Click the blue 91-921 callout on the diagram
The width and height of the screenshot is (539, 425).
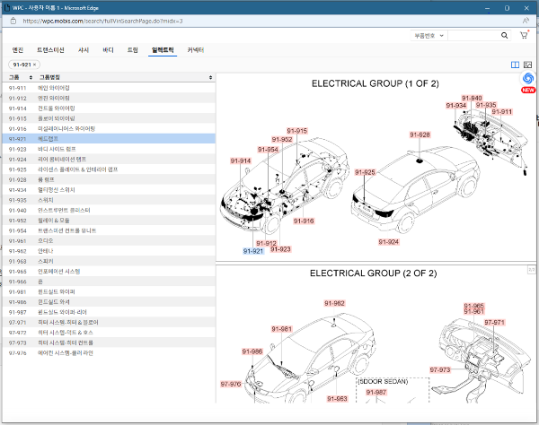[253, 251]
